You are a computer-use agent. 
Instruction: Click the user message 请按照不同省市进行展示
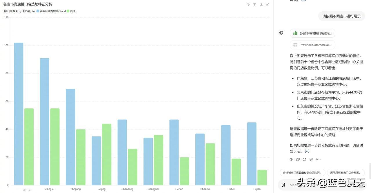point(341,16)
